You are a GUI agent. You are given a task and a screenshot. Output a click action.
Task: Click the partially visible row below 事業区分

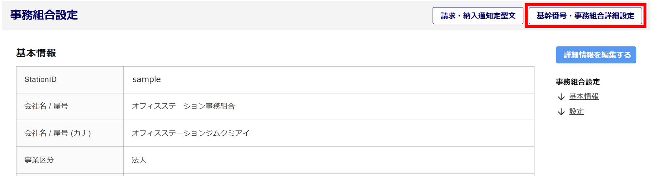275,175
